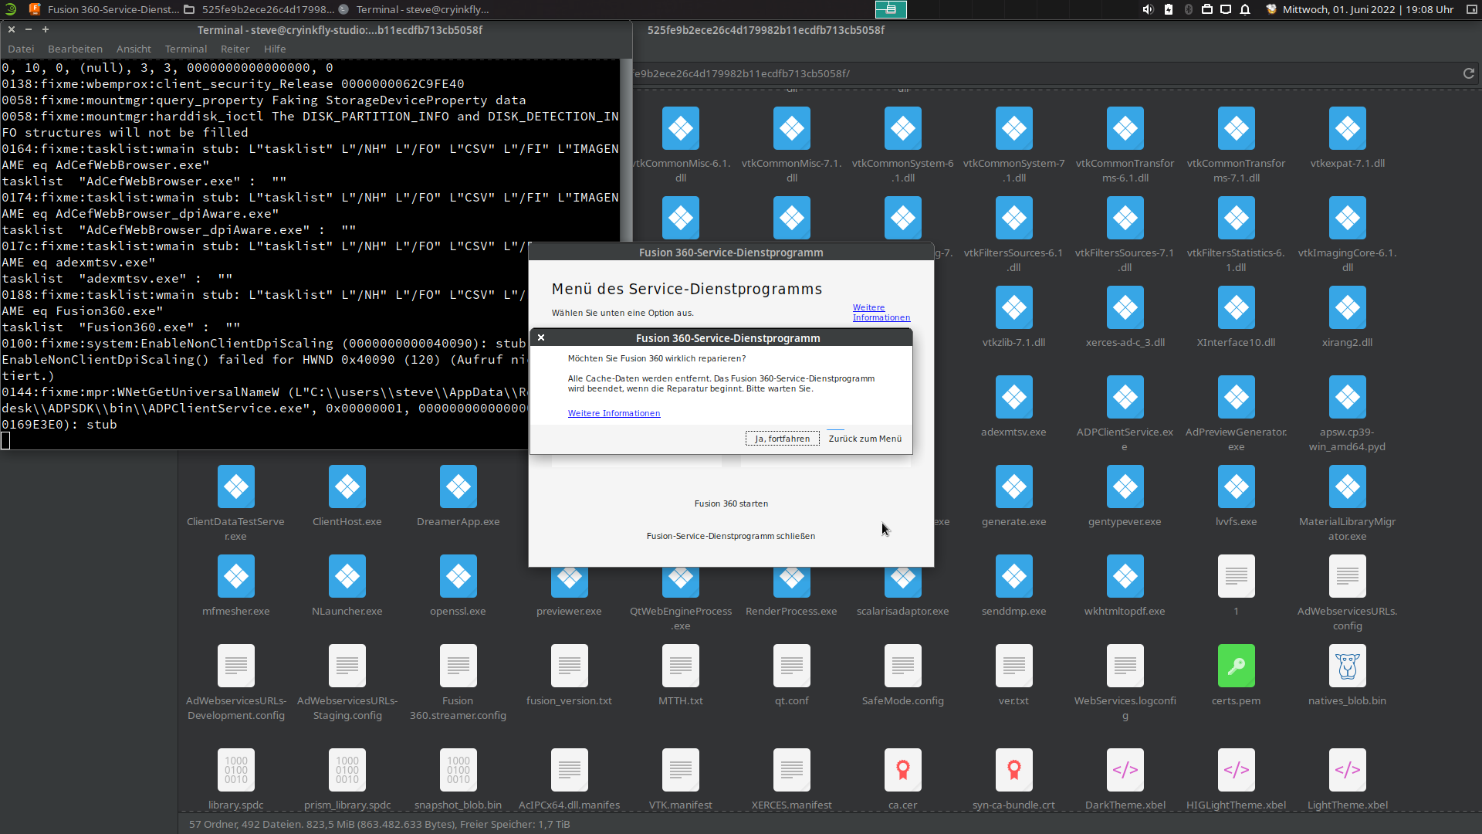Select the certs.pem certificate file
Image resolution: width=1482 pixels, height=834 pixels.
(x=1236, y=665)
